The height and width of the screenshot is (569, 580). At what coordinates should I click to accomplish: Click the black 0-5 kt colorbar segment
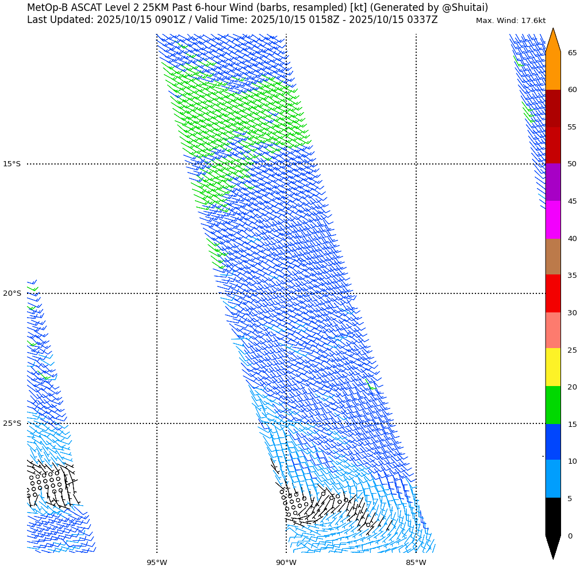click(x=552, y=516)
